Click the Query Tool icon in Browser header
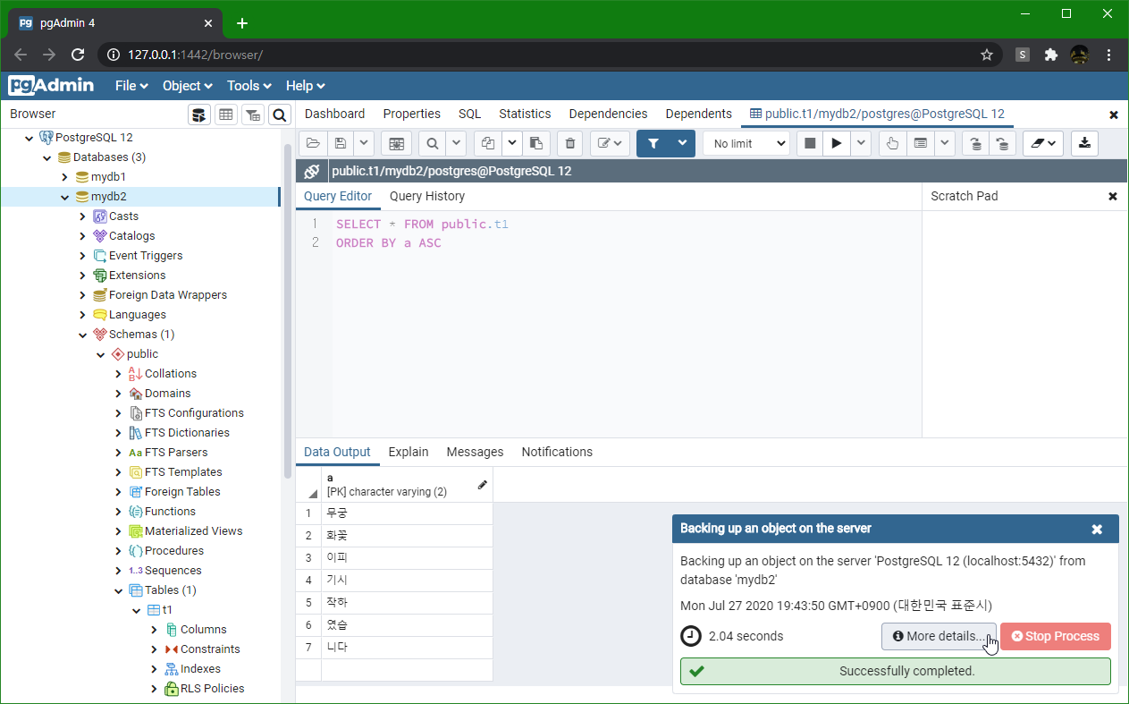The width and height of the screenshot is (1129, 704). tap(199, 115)
